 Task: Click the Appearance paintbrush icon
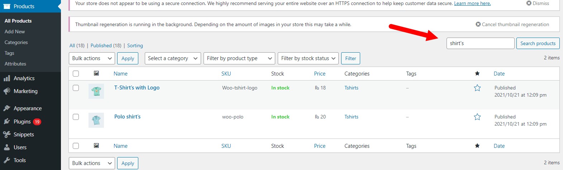pyautogui.click(x=7, y=108)
